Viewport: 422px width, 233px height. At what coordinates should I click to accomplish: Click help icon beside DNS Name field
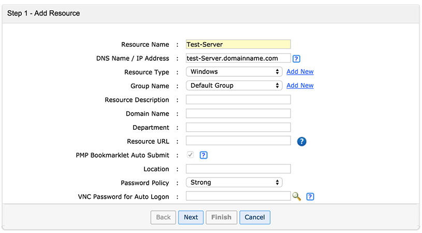(x=297, y=59)
